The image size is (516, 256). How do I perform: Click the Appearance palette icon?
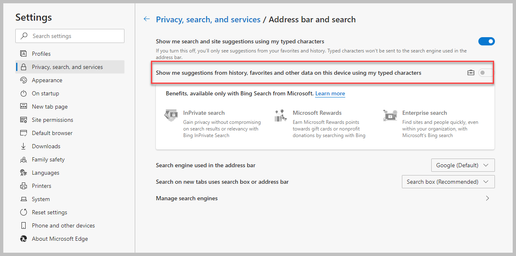tap(24, 80)
